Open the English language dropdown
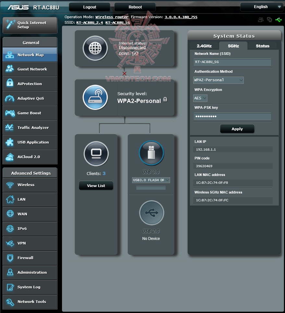This screenshot has width=285, height=313. 262,7
